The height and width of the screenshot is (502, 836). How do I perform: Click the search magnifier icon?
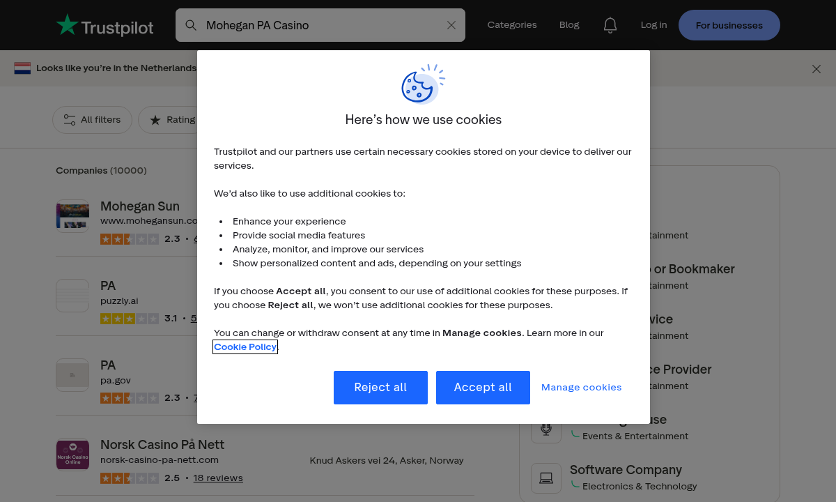click(191, 25)
